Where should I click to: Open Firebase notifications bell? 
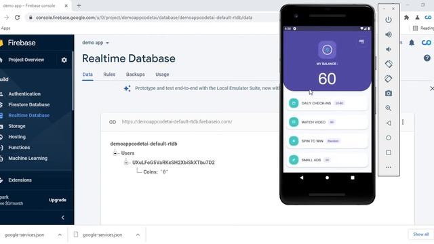pyautogui.click(x=412, y=43)
